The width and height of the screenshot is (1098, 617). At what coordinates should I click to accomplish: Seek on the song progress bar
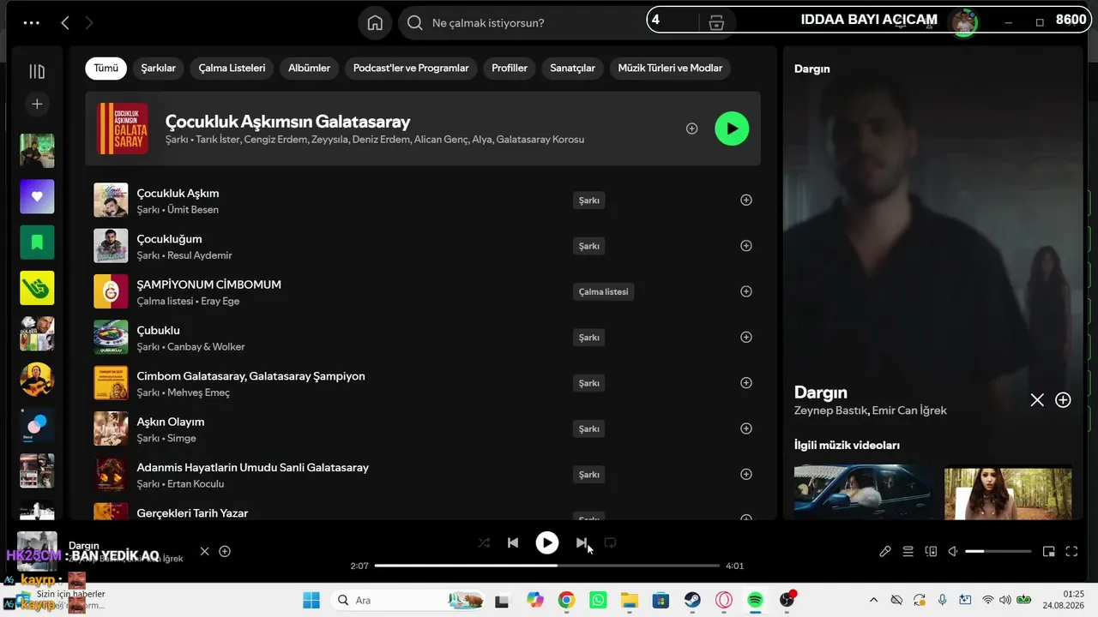(x=547, y=566)
